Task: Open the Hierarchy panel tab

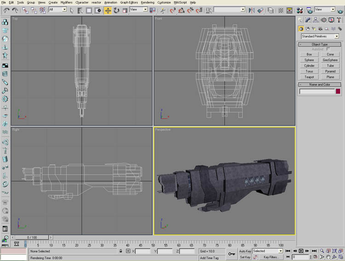Action: click(x=316, y=20)
